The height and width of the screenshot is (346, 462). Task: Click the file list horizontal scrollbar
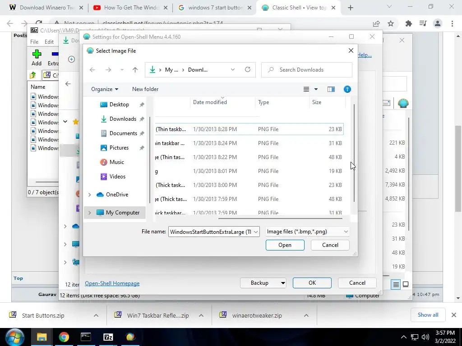pyautogui.click(x=280, y=219)
